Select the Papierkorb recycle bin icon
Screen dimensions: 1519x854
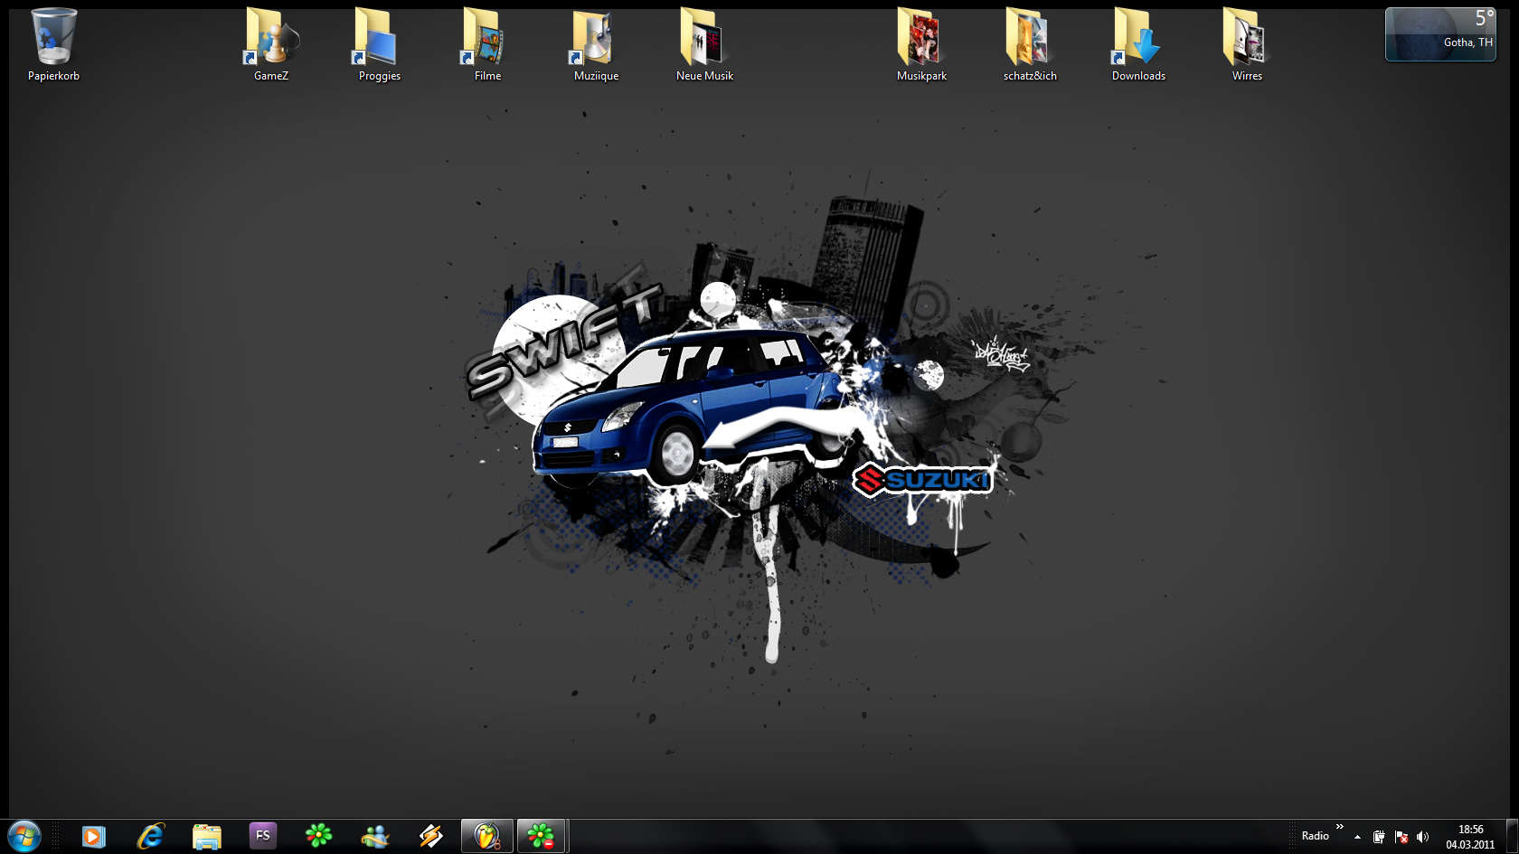(53, 45)
